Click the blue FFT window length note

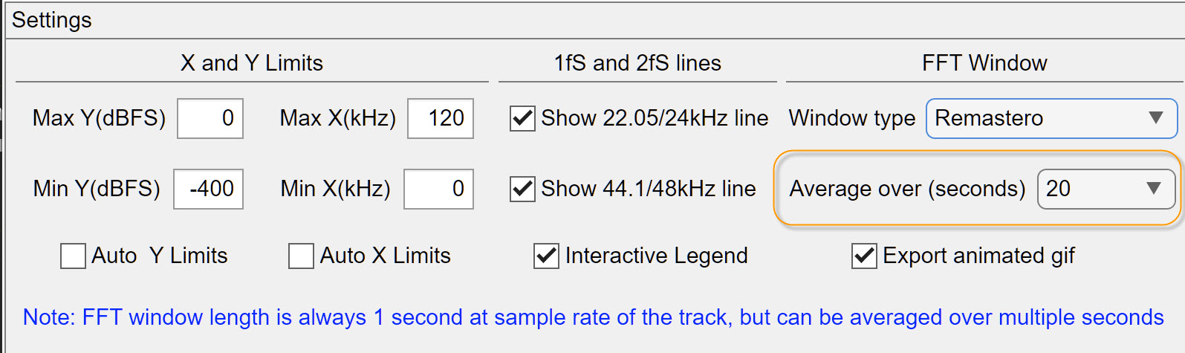(x=593, y=317)
